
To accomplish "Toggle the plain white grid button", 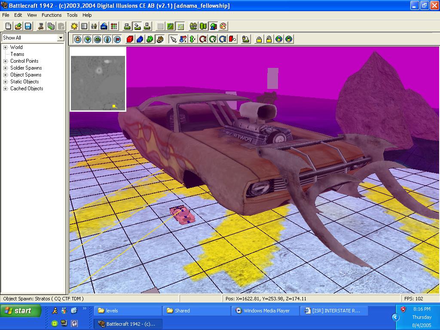I will [x=160, y=26].
